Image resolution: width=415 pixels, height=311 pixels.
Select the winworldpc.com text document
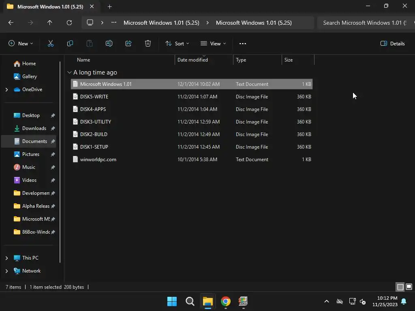192,160
